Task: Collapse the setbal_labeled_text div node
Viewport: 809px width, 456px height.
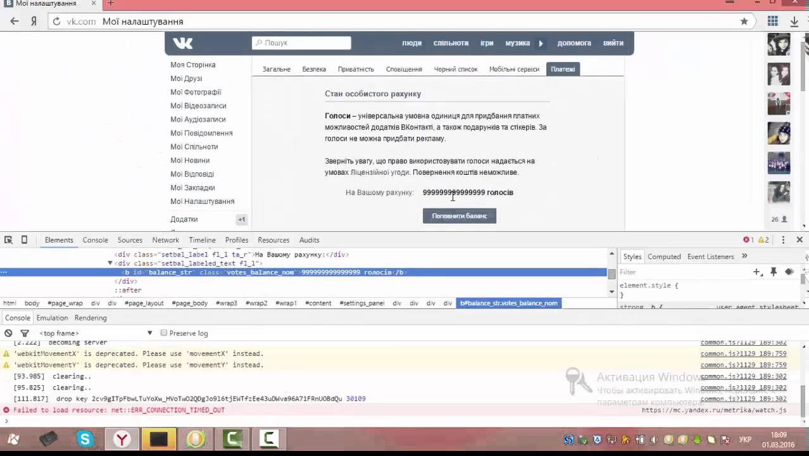Action: pos(110,263)
